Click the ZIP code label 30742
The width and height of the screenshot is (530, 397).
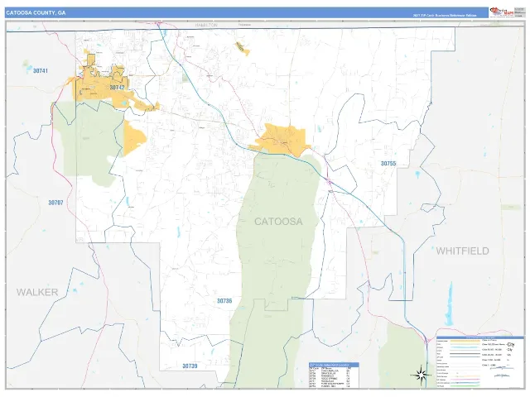117,88
